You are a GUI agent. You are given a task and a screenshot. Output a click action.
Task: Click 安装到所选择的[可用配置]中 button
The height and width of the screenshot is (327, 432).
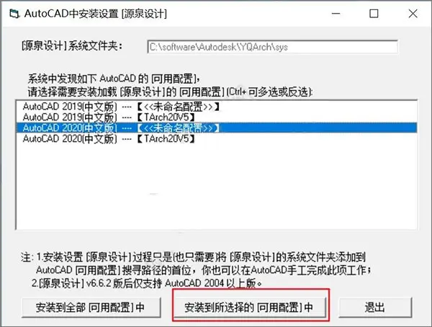click(249, 307)
